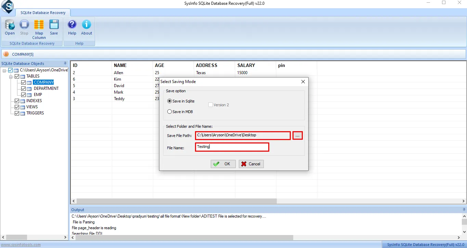This screenshot has width=467, height=248.
Task: Click the pin column header
Action: point(297,65)
